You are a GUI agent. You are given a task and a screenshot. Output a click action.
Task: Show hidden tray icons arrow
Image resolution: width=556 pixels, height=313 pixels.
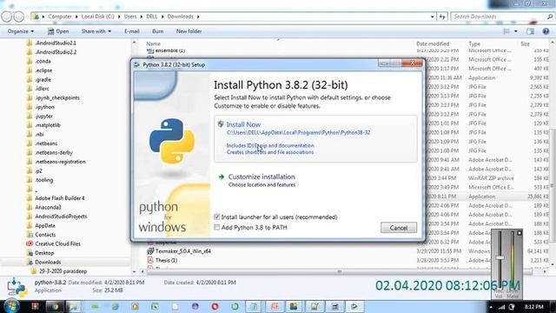click(x=491, y=307)
